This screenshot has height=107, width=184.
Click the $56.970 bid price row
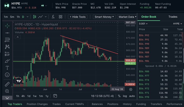click(x=160, y=97)
